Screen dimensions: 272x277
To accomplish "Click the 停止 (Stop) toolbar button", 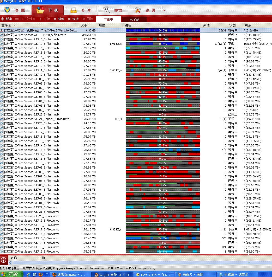I will 74,19.
